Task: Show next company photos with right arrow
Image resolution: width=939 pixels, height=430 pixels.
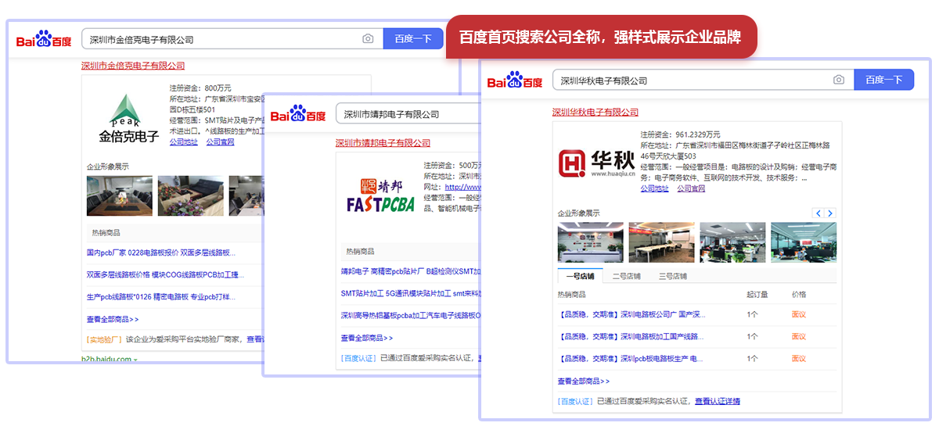Action: point(830,213)
